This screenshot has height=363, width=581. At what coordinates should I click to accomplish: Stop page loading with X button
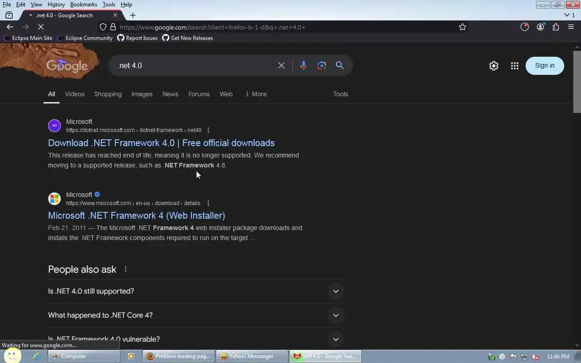click(x=41, y=27)
